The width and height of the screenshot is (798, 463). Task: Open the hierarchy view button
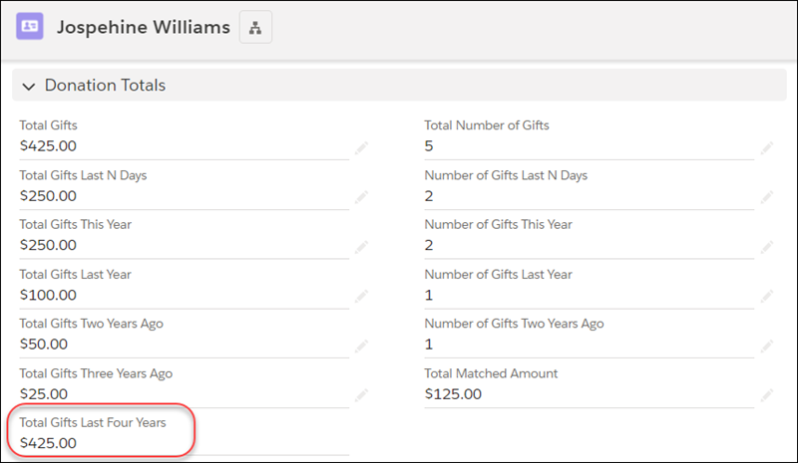click(x=255, y=27)
